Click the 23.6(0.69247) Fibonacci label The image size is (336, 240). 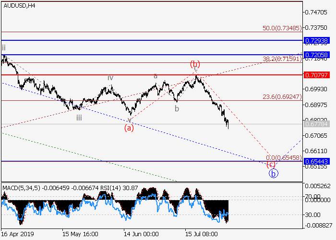[282, 96]
